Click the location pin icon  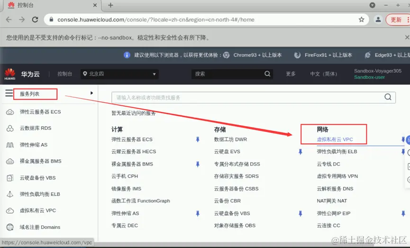coord(85,74)
